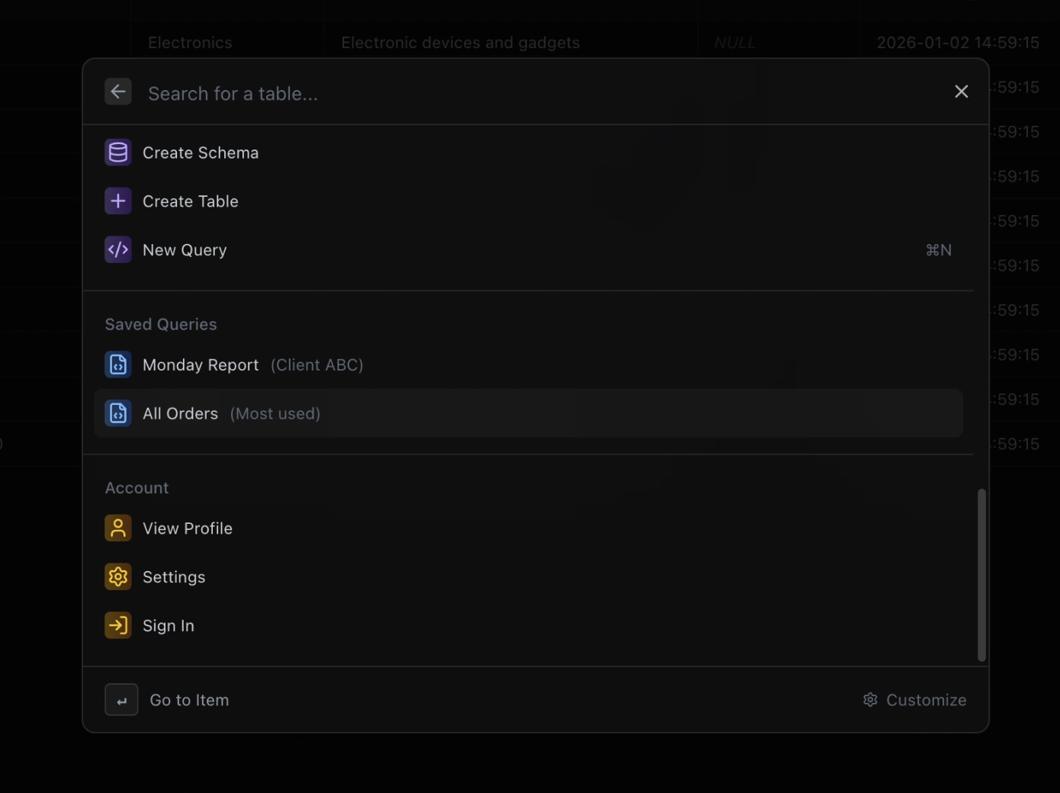Click the View Profile person icon
The image size is (1060, 793).
point(118,528)
